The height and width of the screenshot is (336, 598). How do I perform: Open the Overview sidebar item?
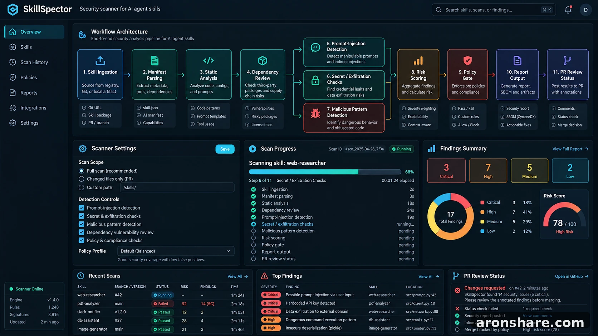[34, 32]
